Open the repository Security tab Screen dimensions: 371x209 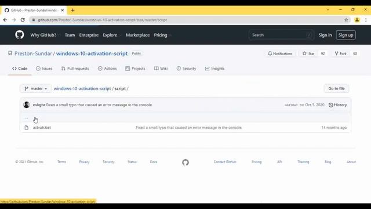tap(186, 69)
